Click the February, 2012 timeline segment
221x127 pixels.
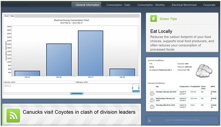tap(108, 82)
